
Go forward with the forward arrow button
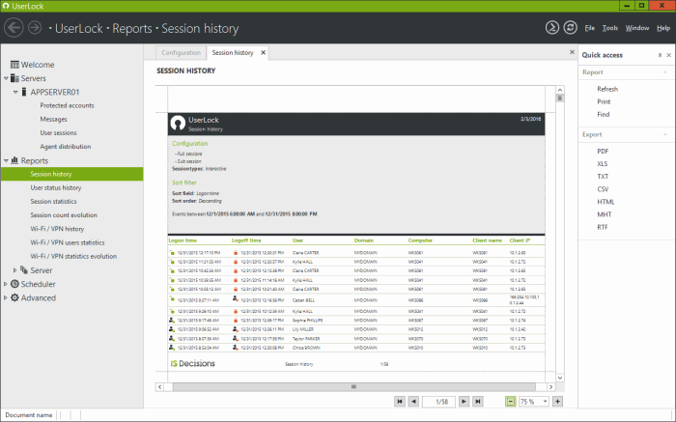(35, 28)
